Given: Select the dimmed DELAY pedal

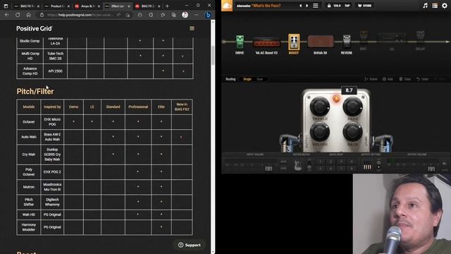Looking at the screenshot, I should (x=420, y=38).
